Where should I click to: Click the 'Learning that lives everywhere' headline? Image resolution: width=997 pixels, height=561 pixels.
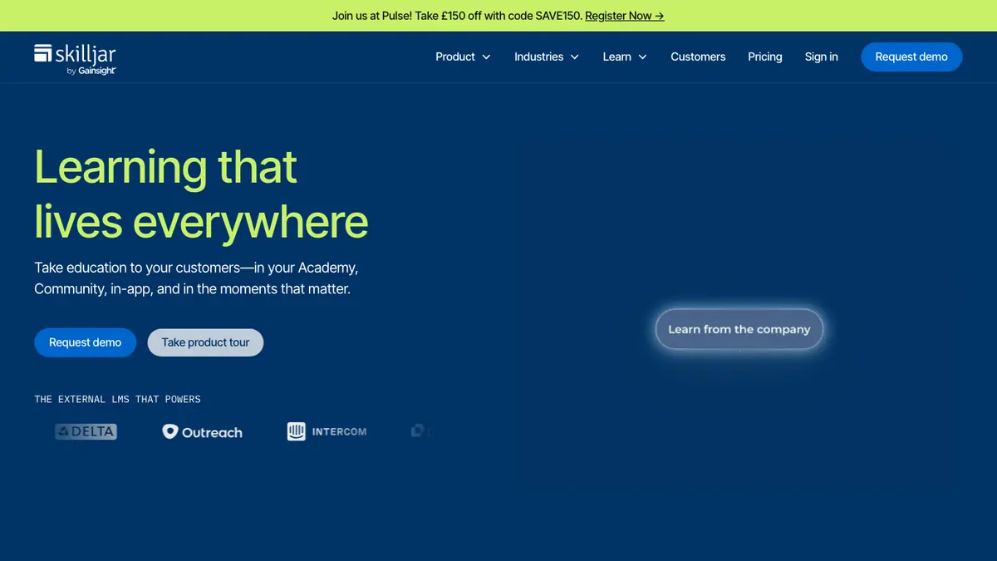point(201,194)
